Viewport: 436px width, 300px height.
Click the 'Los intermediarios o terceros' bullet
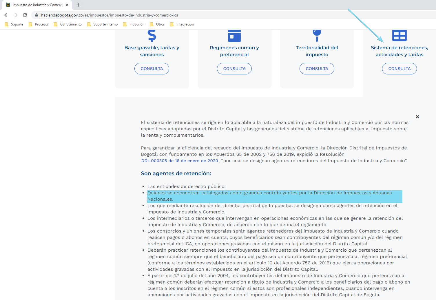(x=275, y=222)
